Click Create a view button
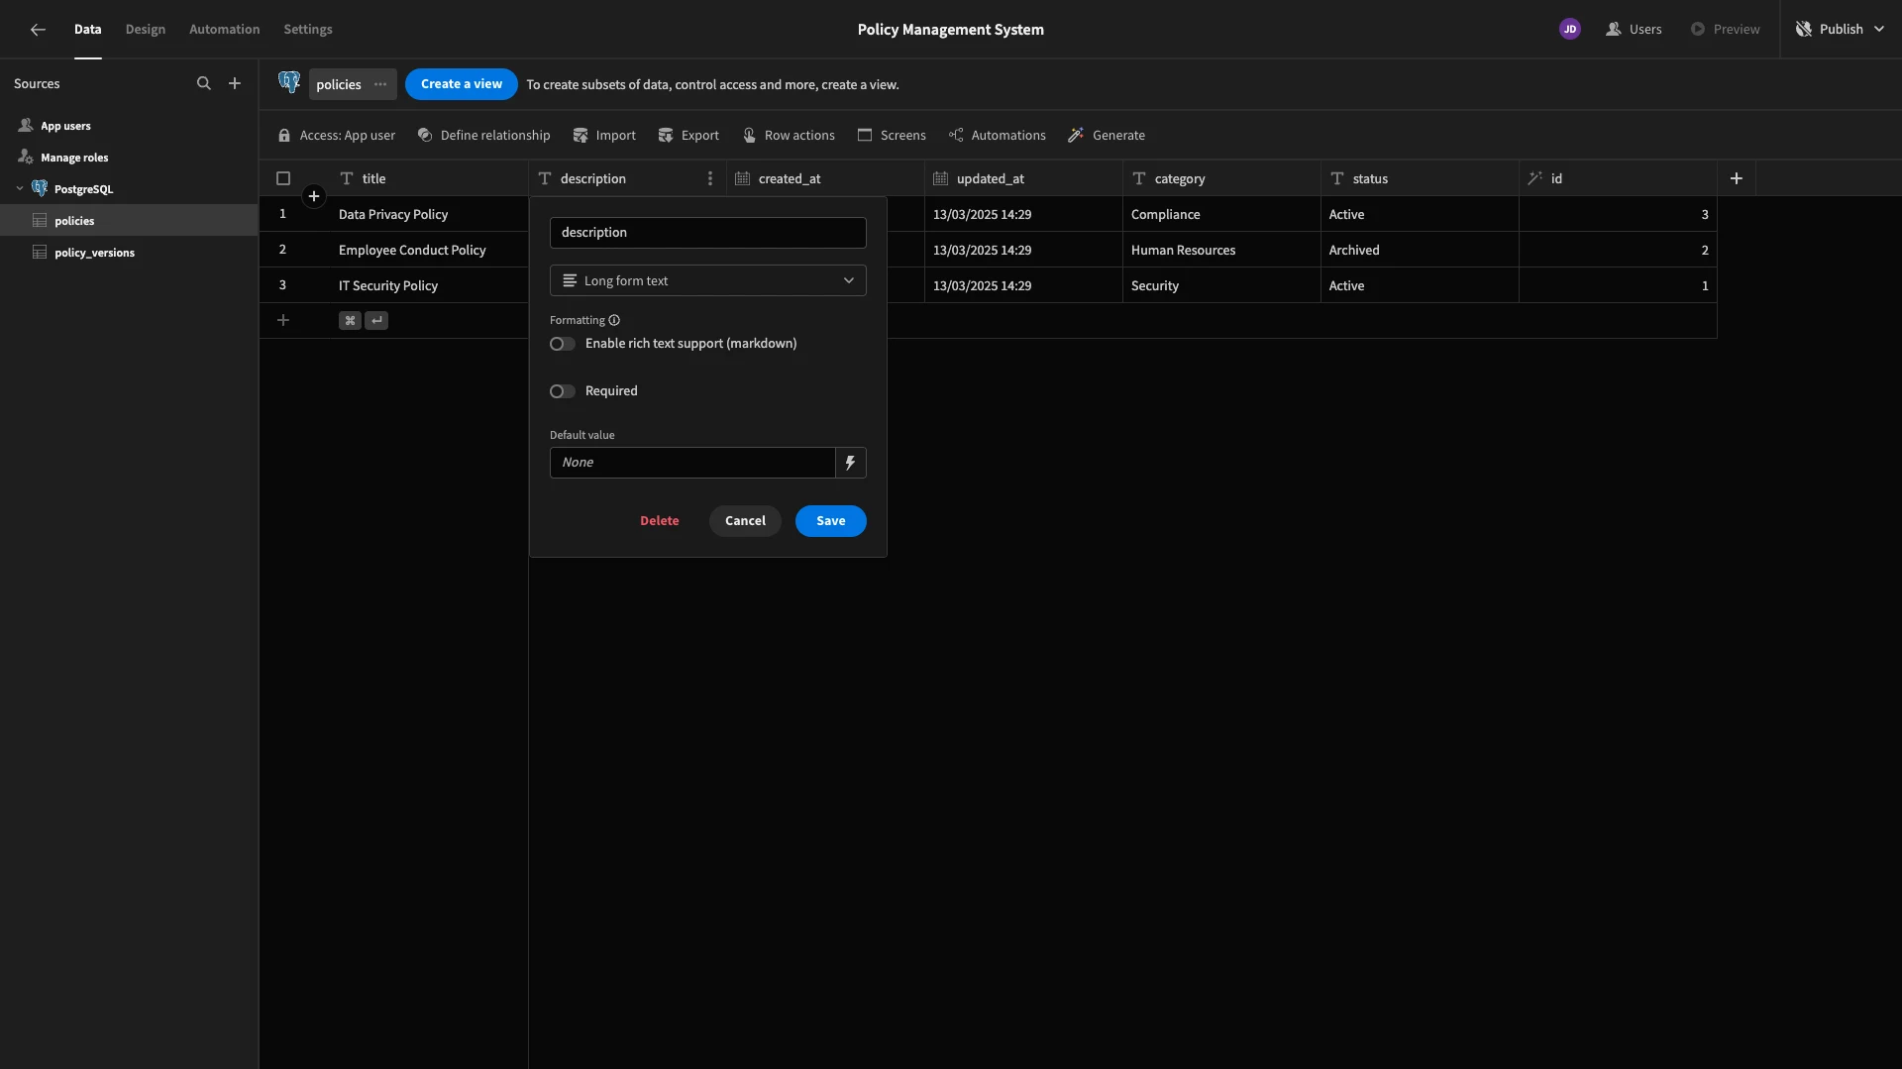 pos(462,84)
